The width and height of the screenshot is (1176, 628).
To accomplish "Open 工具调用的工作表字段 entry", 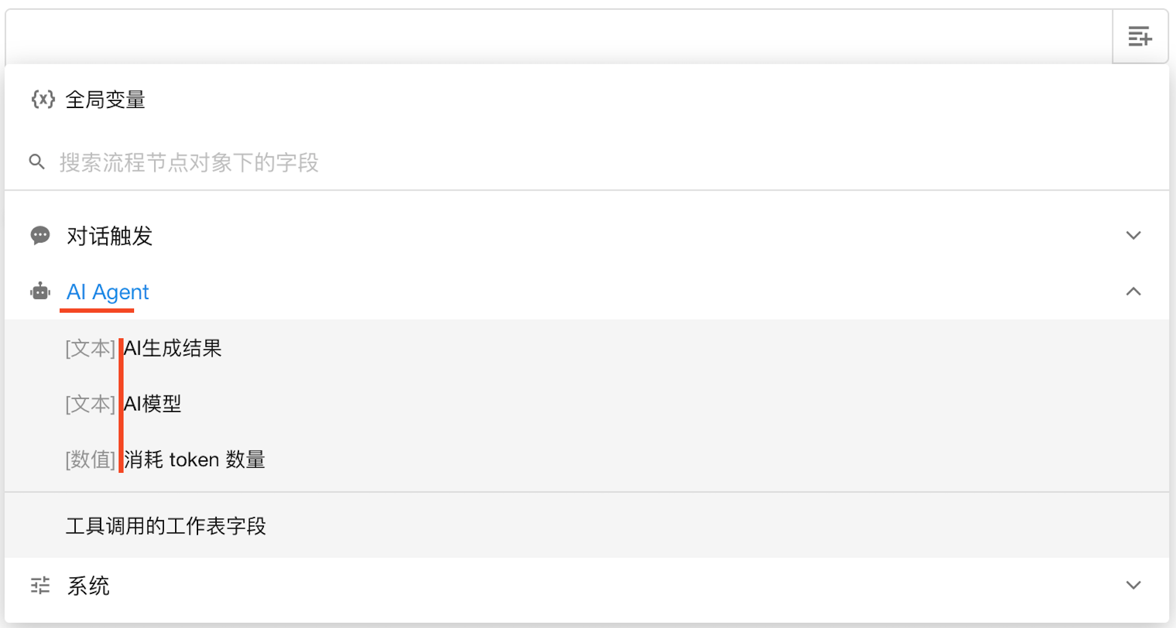I will [x=166, y=526].
